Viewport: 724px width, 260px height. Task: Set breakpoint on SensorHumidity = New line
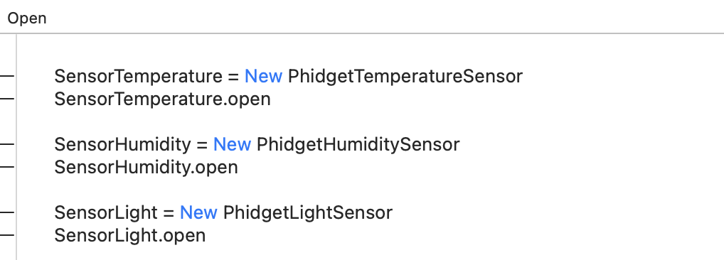click(7, 144)
